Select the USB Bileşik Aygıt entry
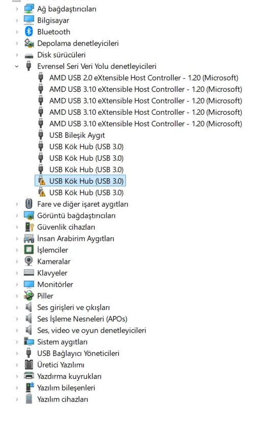280x440 pixels. coord(77,135)
